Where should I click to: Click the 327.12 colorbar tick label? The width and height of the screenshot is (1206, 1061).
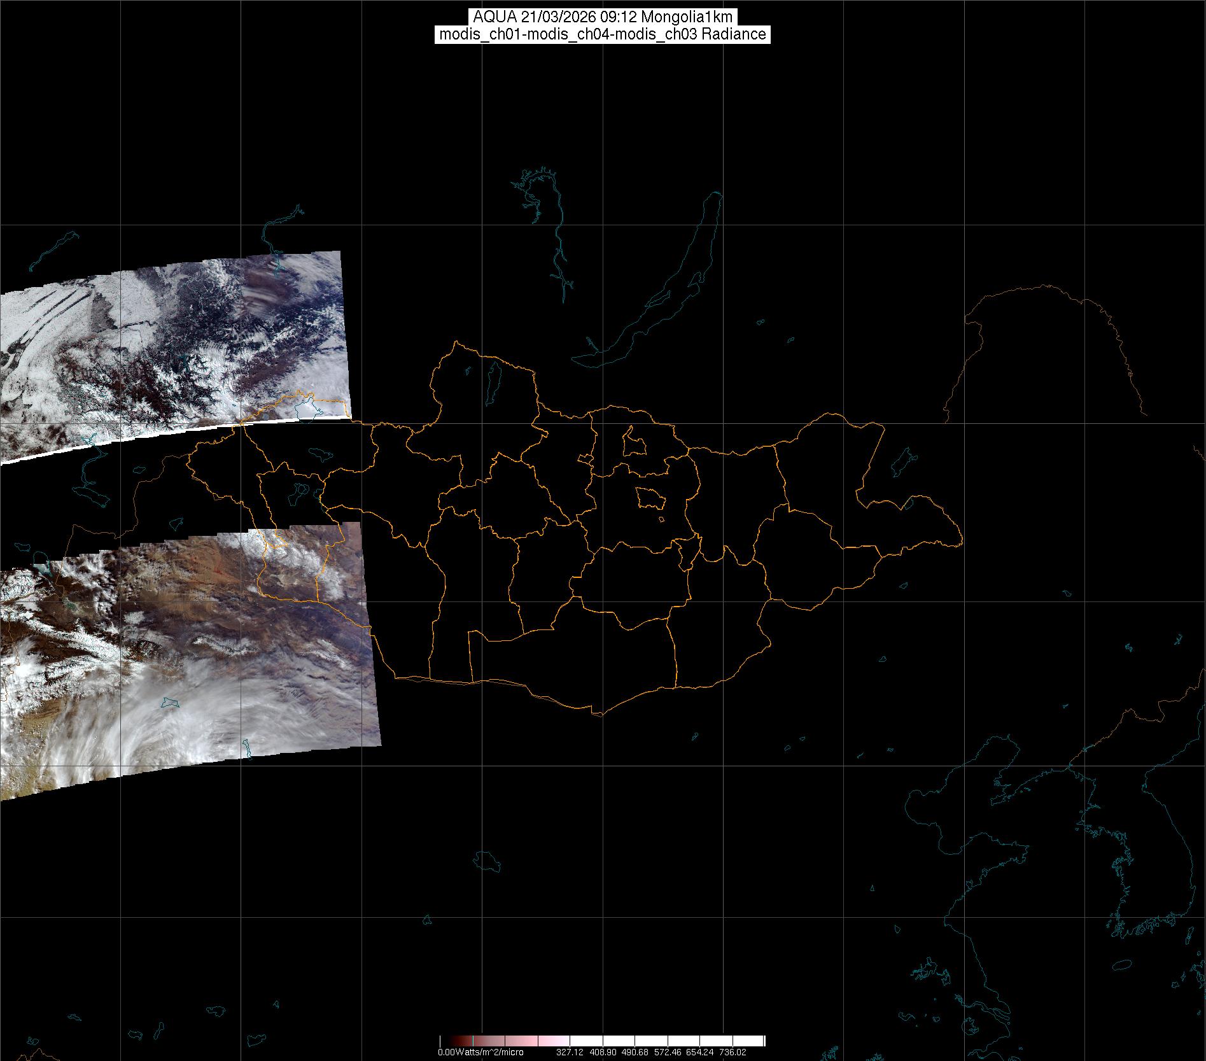[569, 1053]
